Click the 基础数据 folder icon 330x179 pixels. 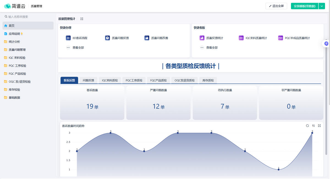point(6,97)
